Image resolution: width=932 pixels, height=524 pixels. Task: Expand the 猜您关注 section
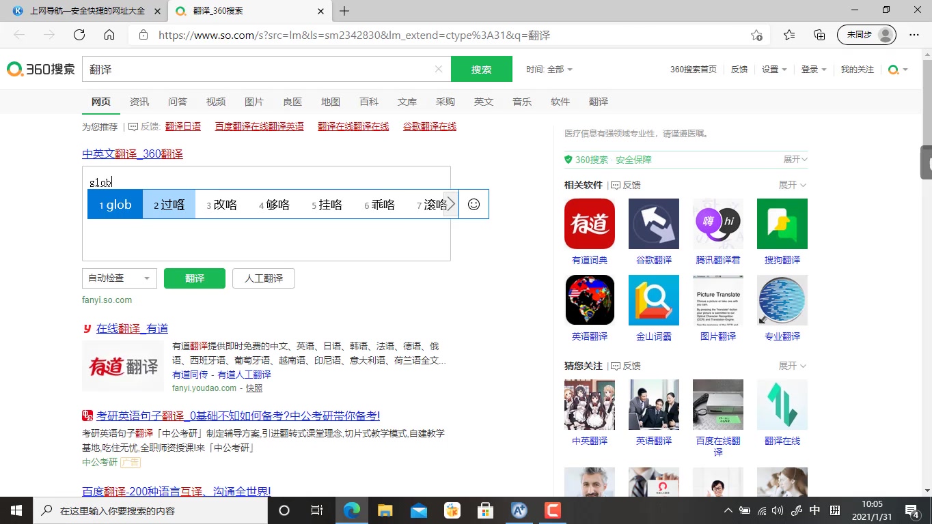click(793, 366)
